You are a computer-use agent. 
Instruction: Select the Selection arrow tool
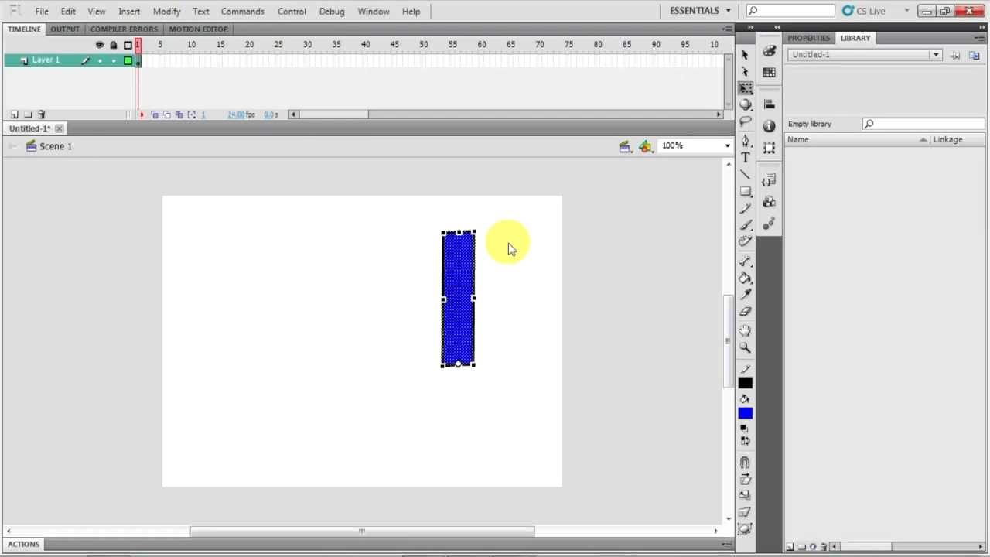745,55
